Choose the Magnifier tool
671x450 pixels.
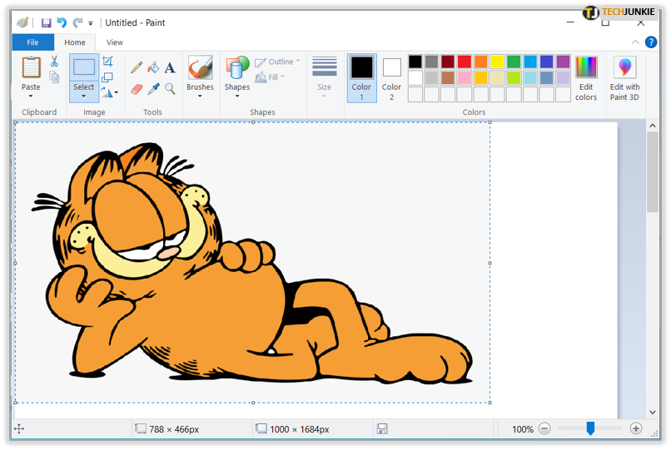(170, 89)
